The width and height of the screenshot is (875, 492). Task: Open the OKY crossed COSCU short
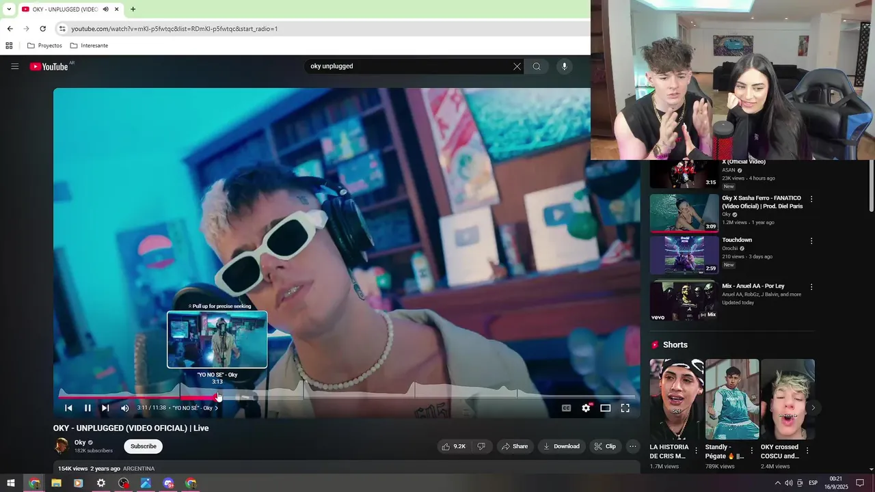click(x=787, y=399)
